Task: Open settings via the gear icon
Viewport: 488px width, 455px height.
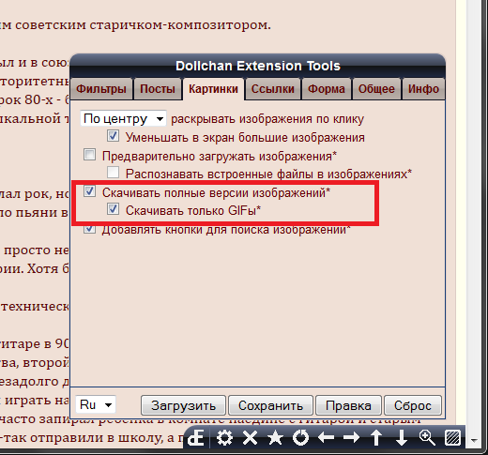Action: [224, 437]
